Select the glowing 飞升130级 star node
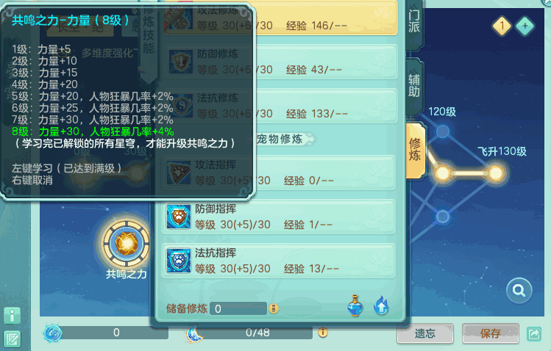Viewport: 551px width, 351px height. [496, 173]
